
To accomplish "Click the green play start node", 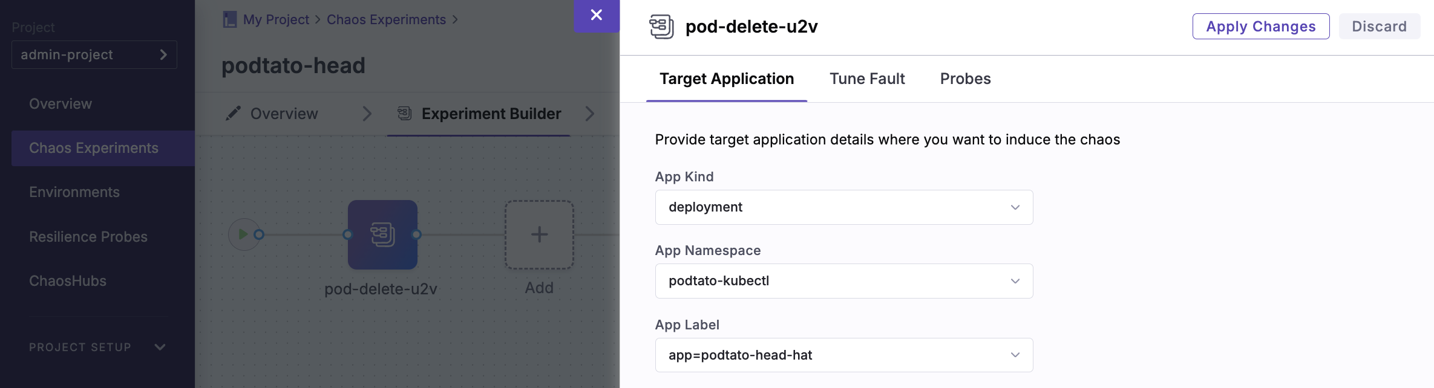I will tap(243, 234).
